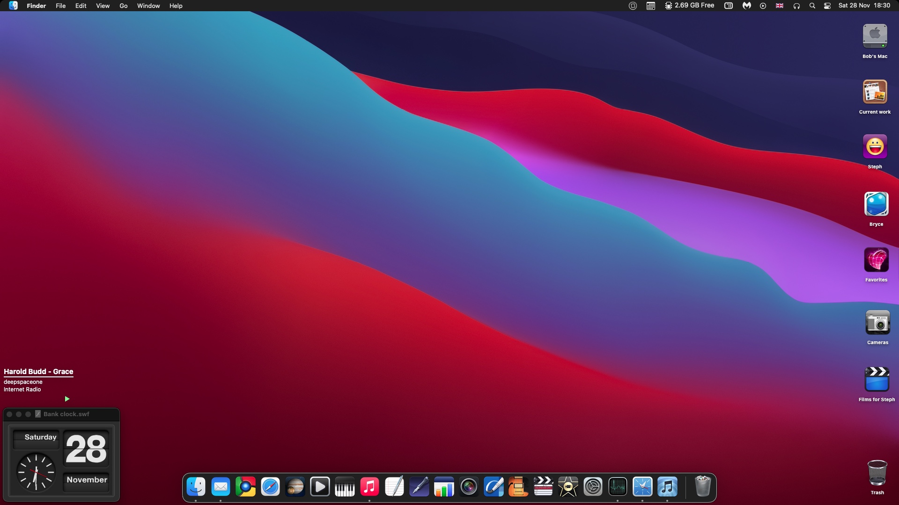Image resolution: width=899 pixels, height=505 pixels.
Task: Click the Harold Budd - Grace title
Action: (x=38, y=372)
